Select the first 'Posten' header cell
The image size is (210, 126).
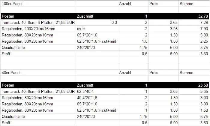(x=38, y=16)
